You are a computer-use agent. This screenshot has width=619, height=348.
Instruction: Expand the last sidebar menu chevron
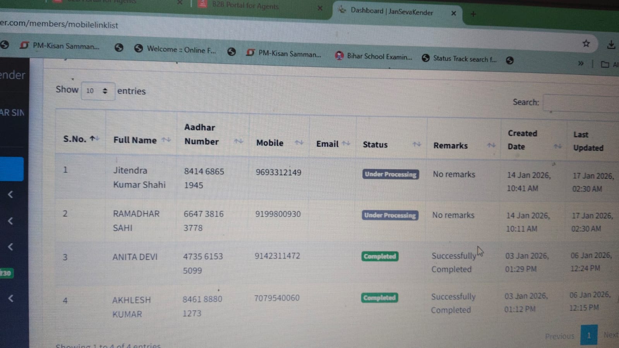tap(11, 298)
